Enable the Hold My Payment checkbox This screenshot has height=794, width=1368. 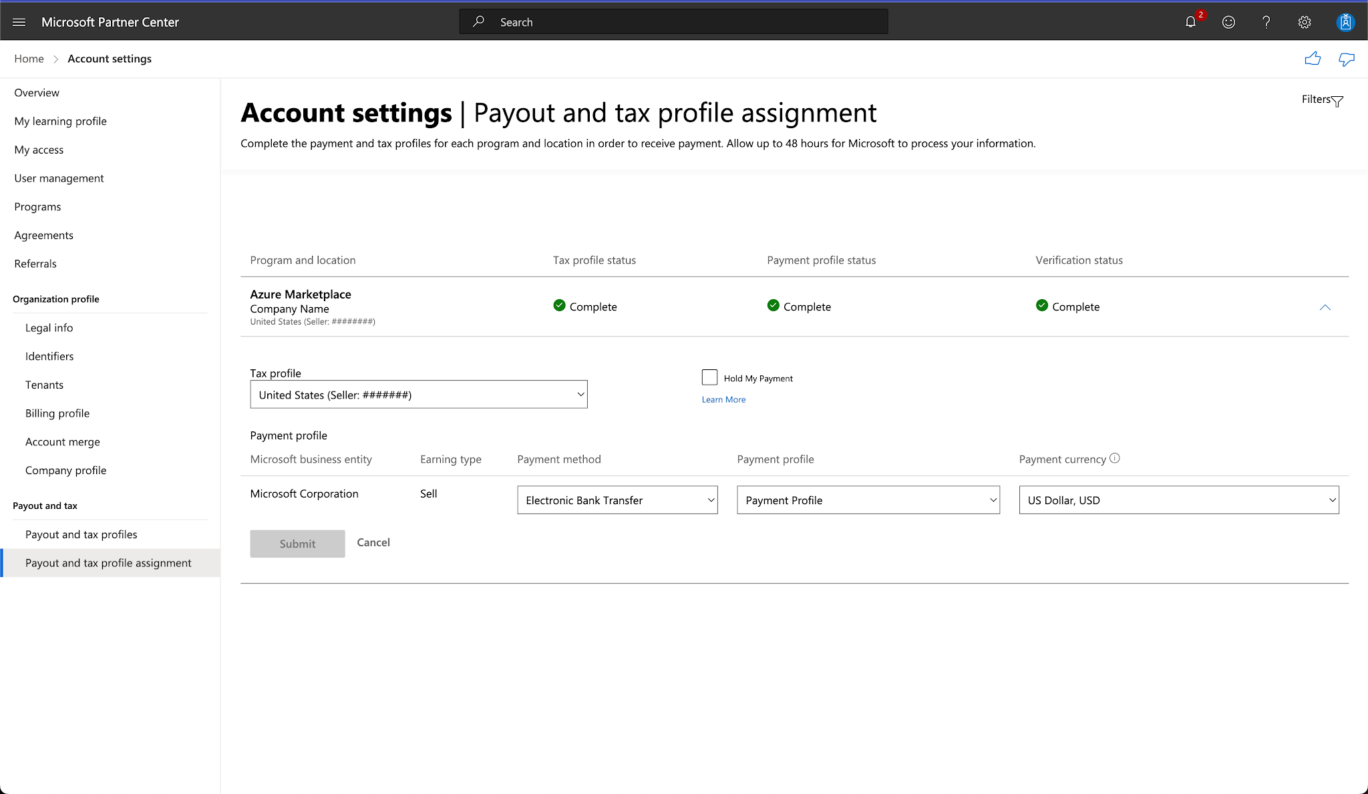tap(709, 377)
